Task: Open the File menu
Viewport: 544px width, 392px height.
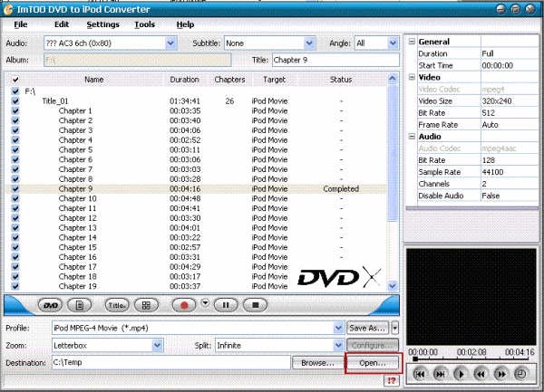Action: point(21,24)
